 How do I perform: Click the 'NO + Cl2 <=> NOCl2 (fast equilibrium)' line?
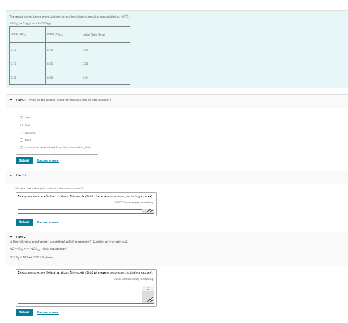click(x=38, y=249)
